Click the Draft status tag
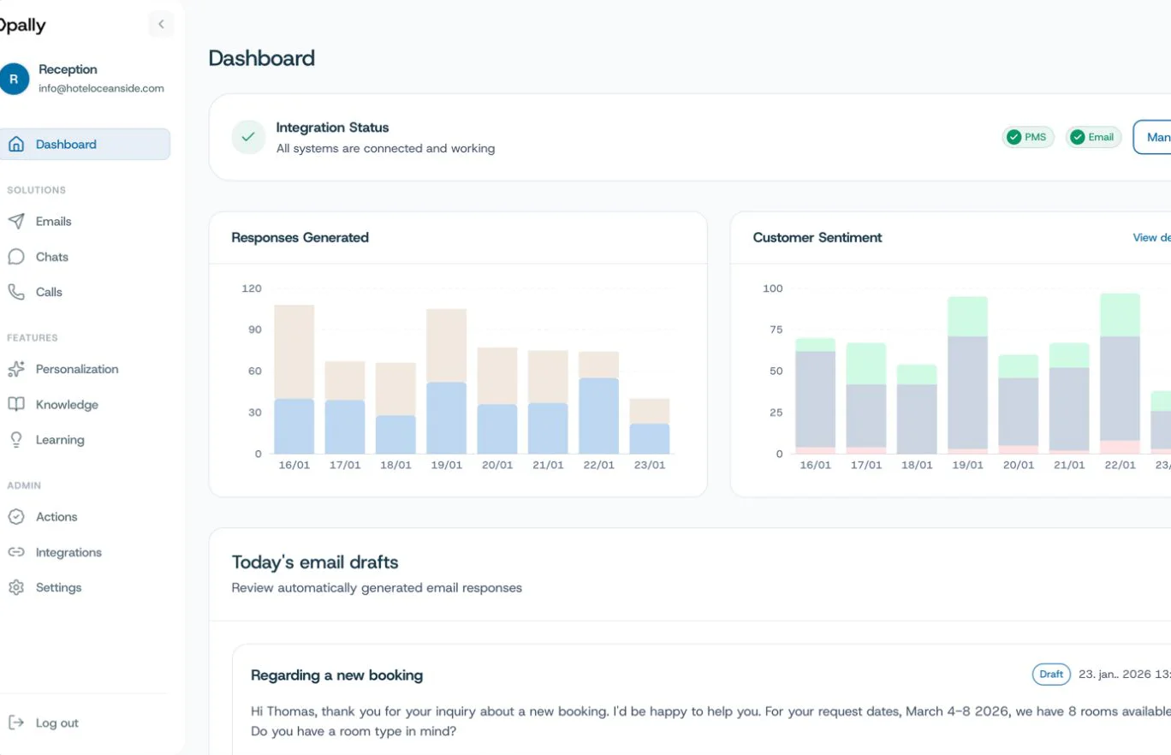 pos(1051,675)
